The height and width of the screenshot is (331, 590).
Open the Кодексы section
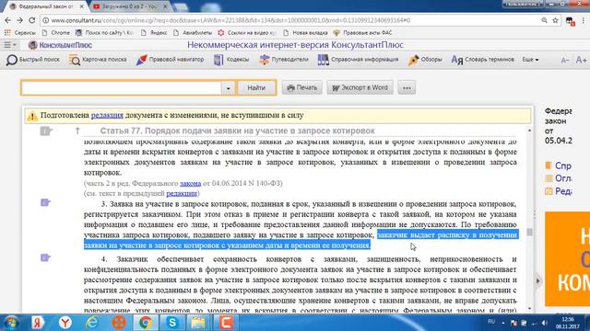pos(231,60)
